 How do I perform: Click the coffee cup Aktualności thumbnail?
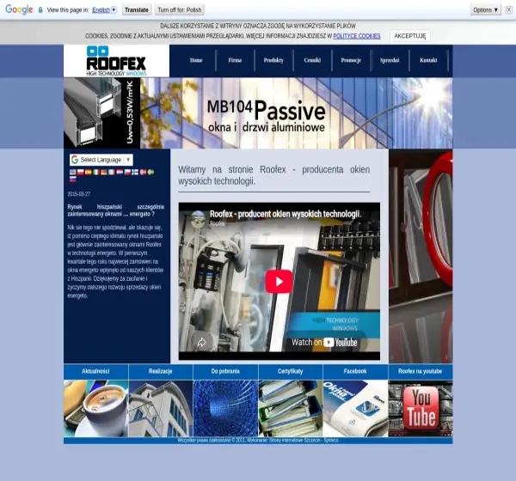pos(95,408)
